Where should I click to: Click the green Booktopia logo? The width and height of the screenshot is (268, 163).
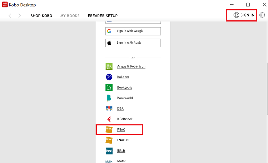[x=109, y=88]
